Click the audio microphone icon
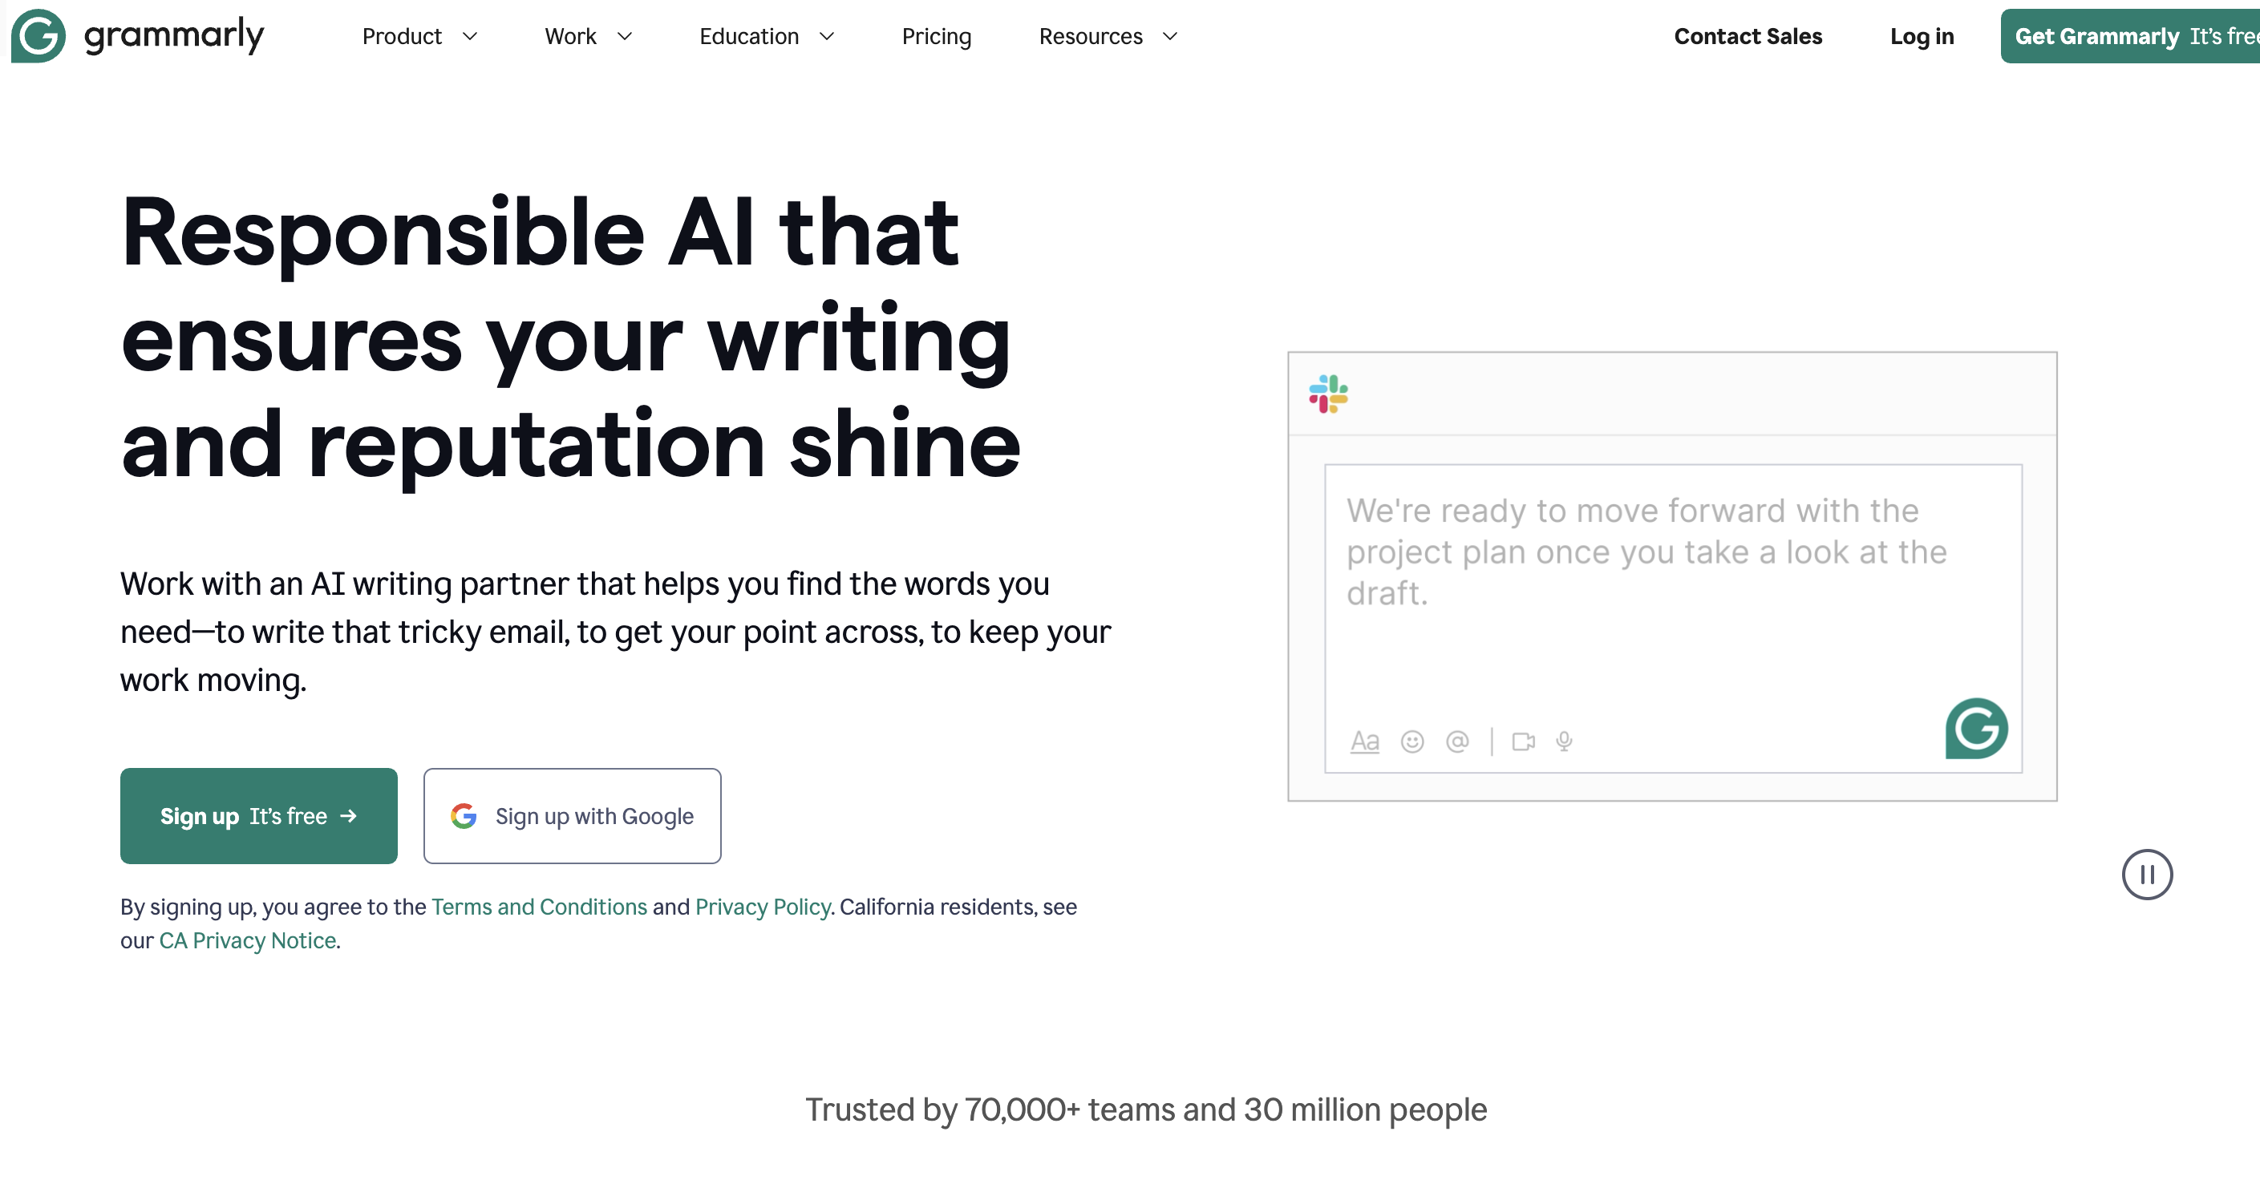Screen dimensions: 2260x1180 [x=1563, y=739]
